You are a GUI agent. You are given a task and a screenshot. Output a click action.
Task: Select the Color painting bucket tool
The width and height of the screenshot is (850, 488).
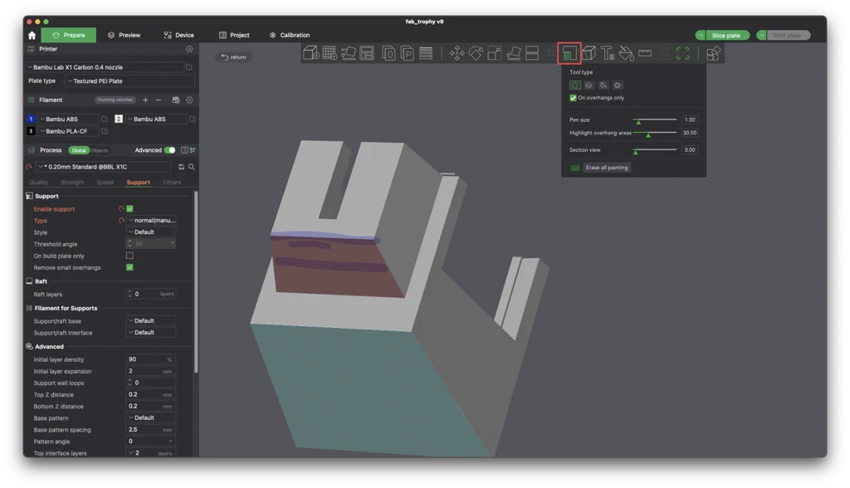coord(626,53)
